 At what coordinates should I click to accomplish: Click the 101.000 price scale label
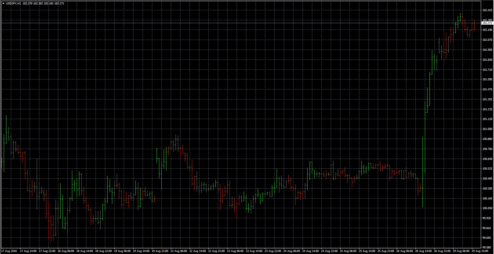pyautogui.click(x=487, y=129)
